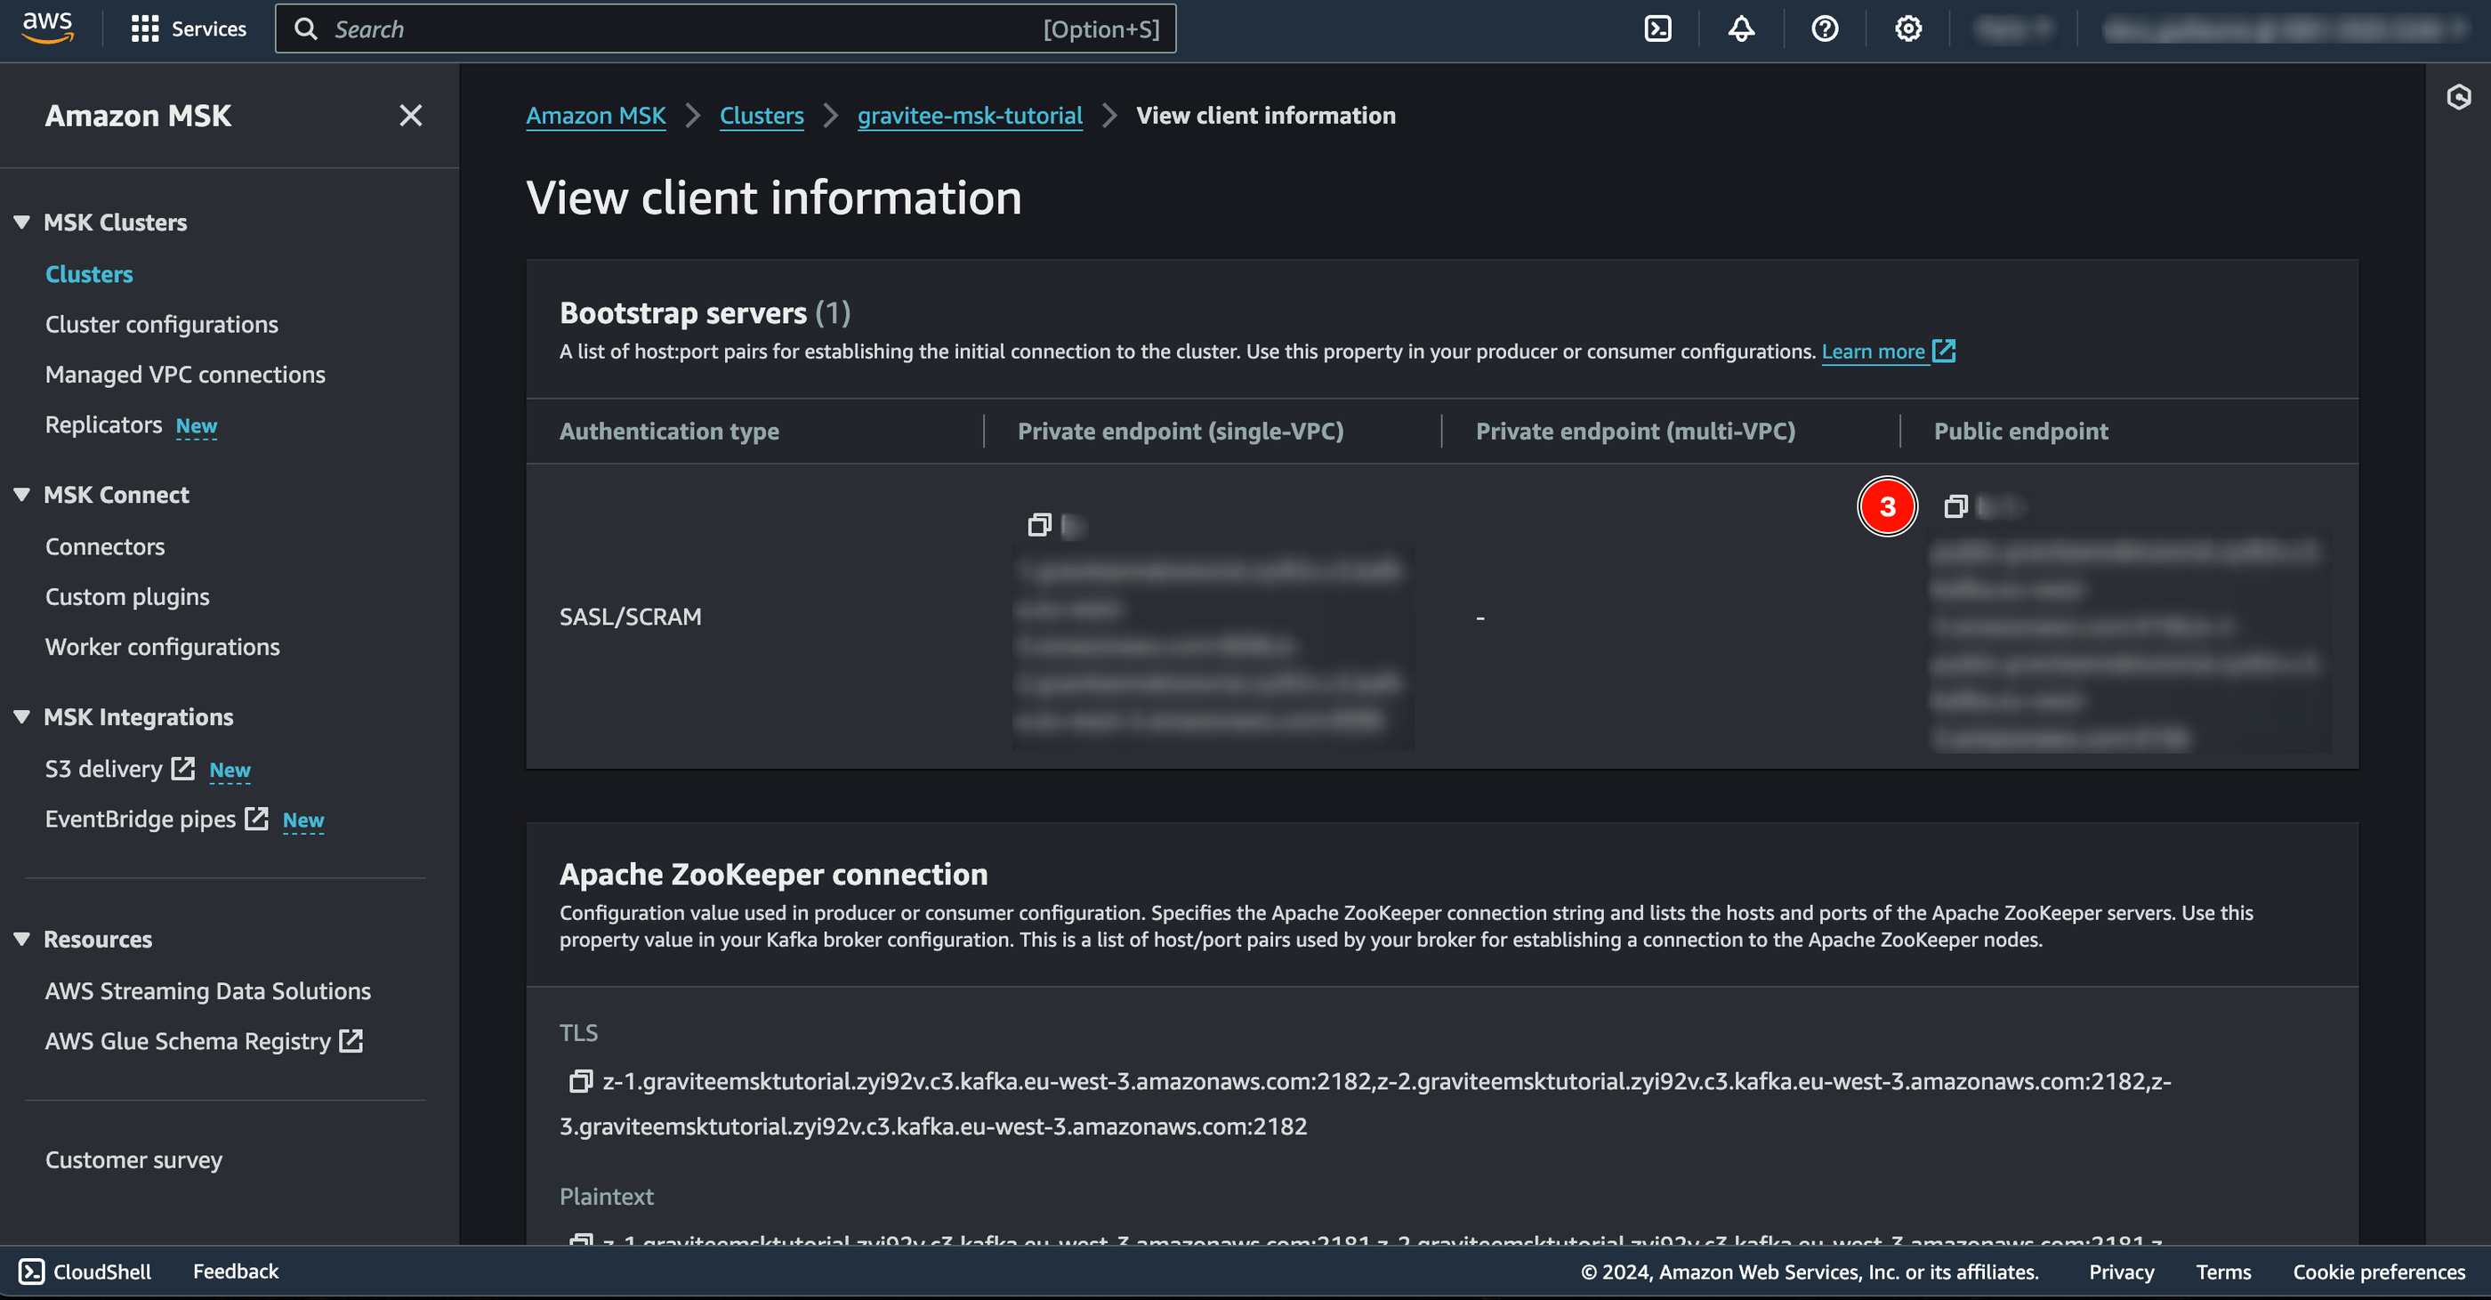Open the blurred account menu
Image resolution: width=2491 pixels, height=1300 pixels.
(2286, 29)
